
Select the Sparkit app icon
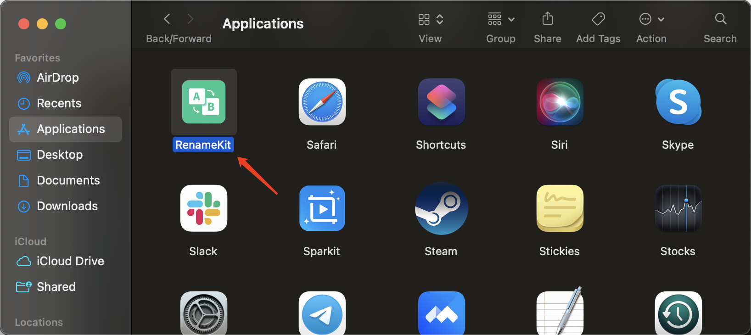(322, 208)
